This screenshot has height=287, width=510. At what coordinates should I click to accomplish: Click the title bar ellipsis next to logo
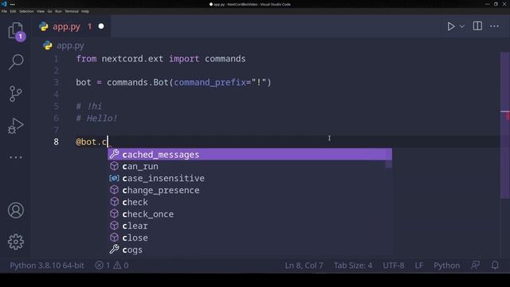click(x=13, y=5)
